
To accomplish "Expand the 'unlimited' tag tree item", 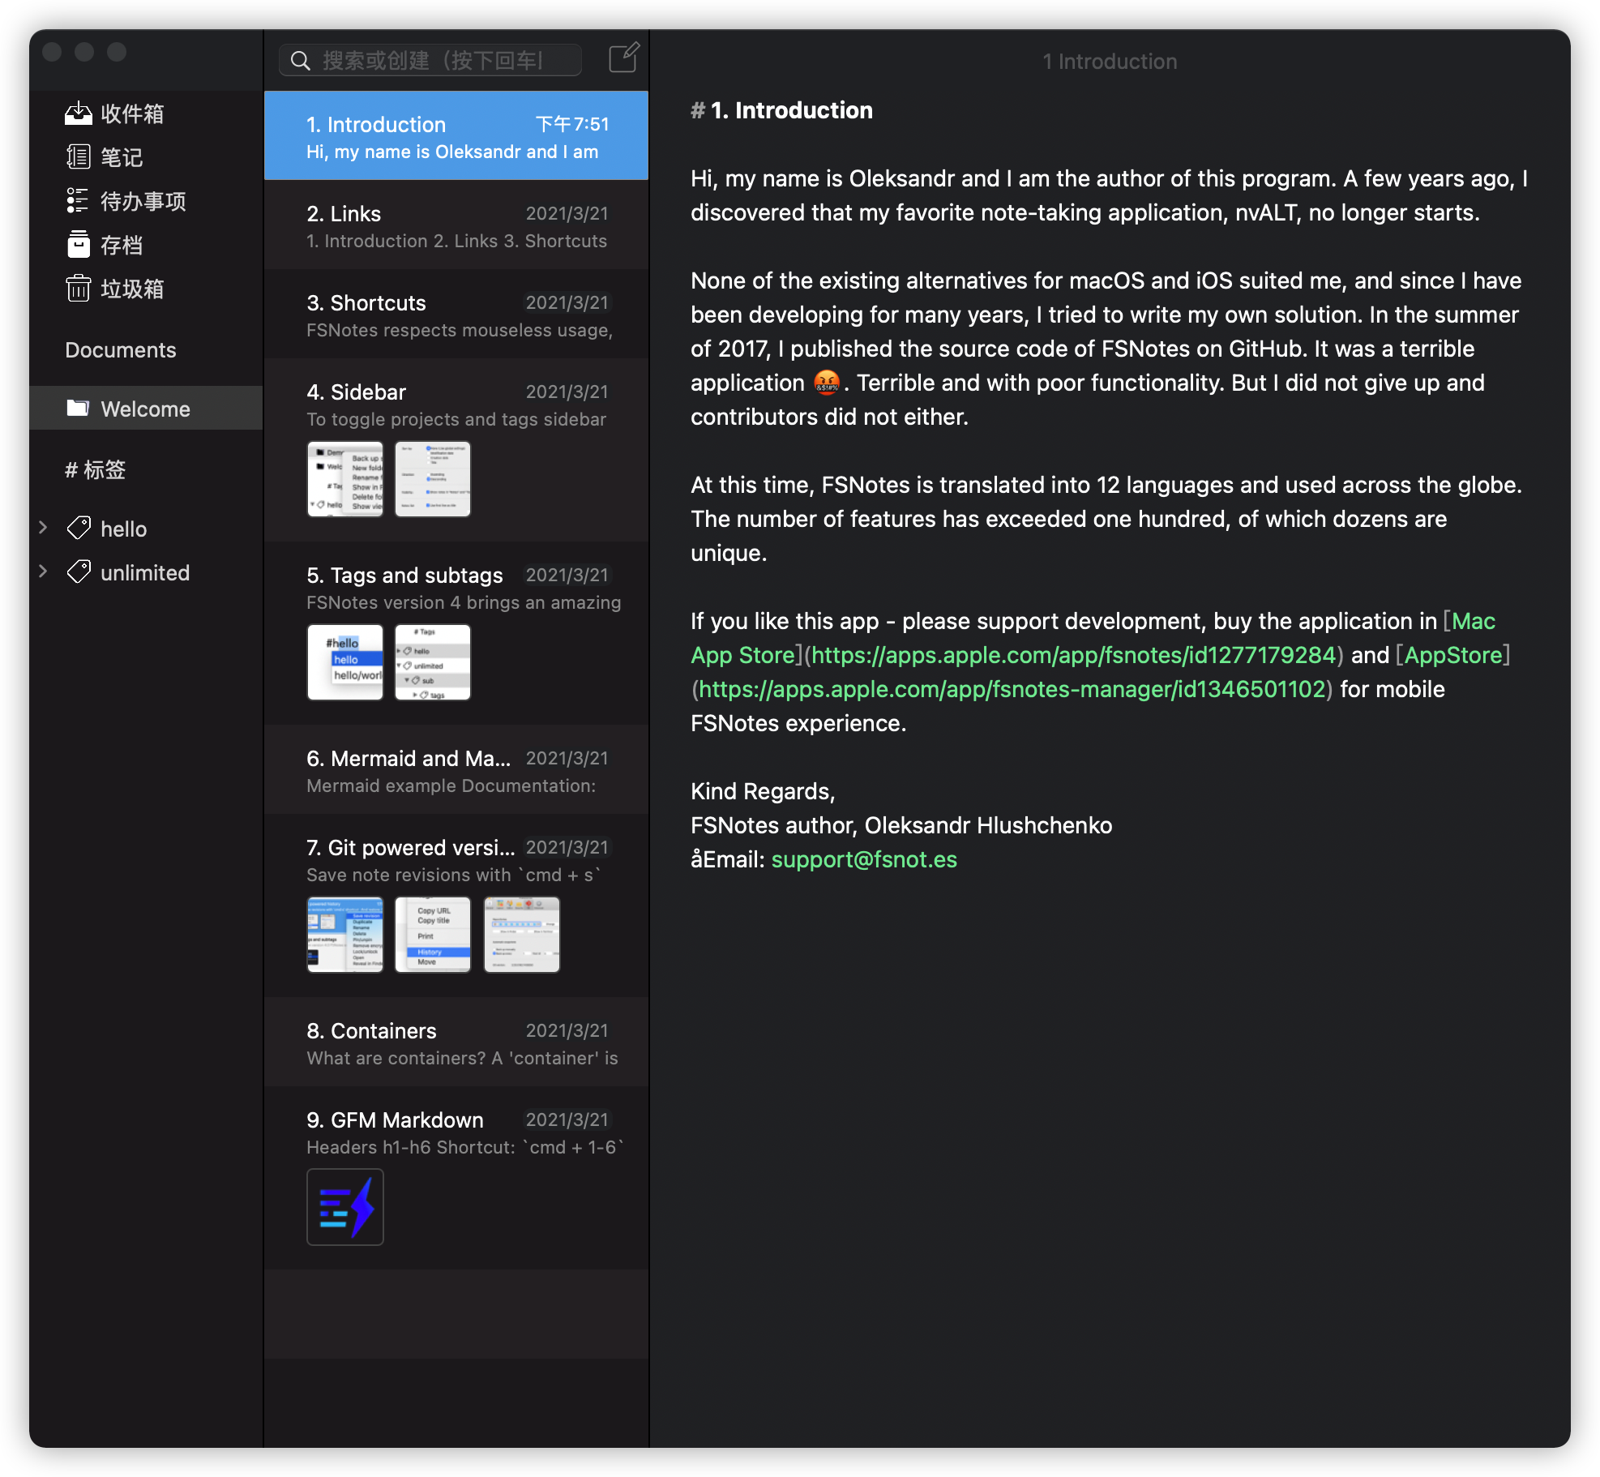I will tap(42, 572).
